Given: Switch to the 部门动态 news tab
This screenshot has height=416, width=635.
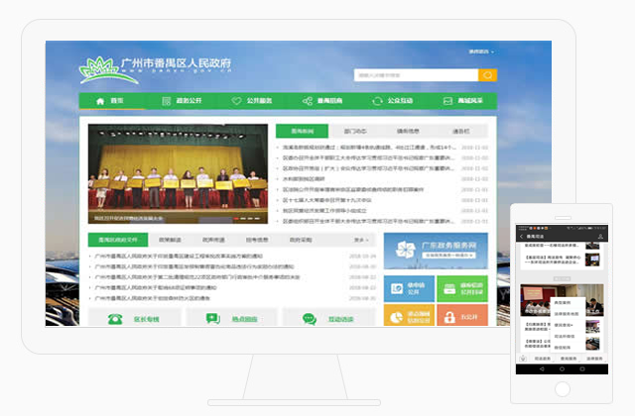Looking at the screenshot, I should pos(355,131).
